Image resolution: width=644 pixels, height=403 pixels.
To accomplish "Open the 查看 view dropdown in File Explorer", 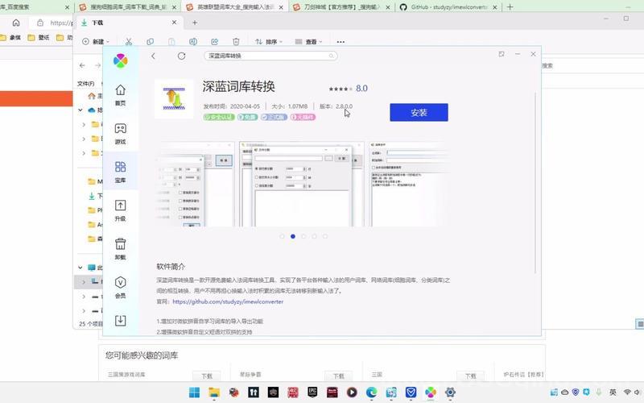I will 308,42.
